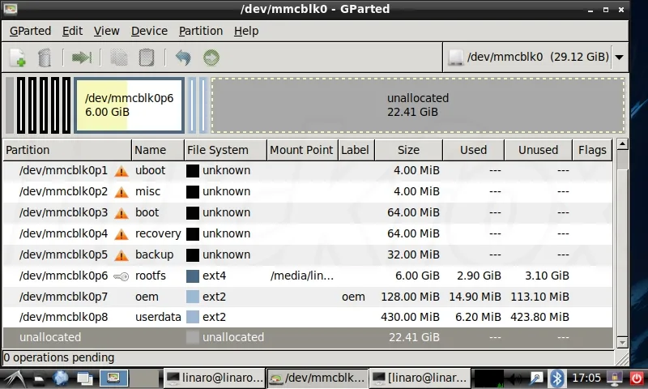Click scrollbar down arrow in partition list
Screen dimensions: 648x389
pyautogui.click(x=622, y=343)
